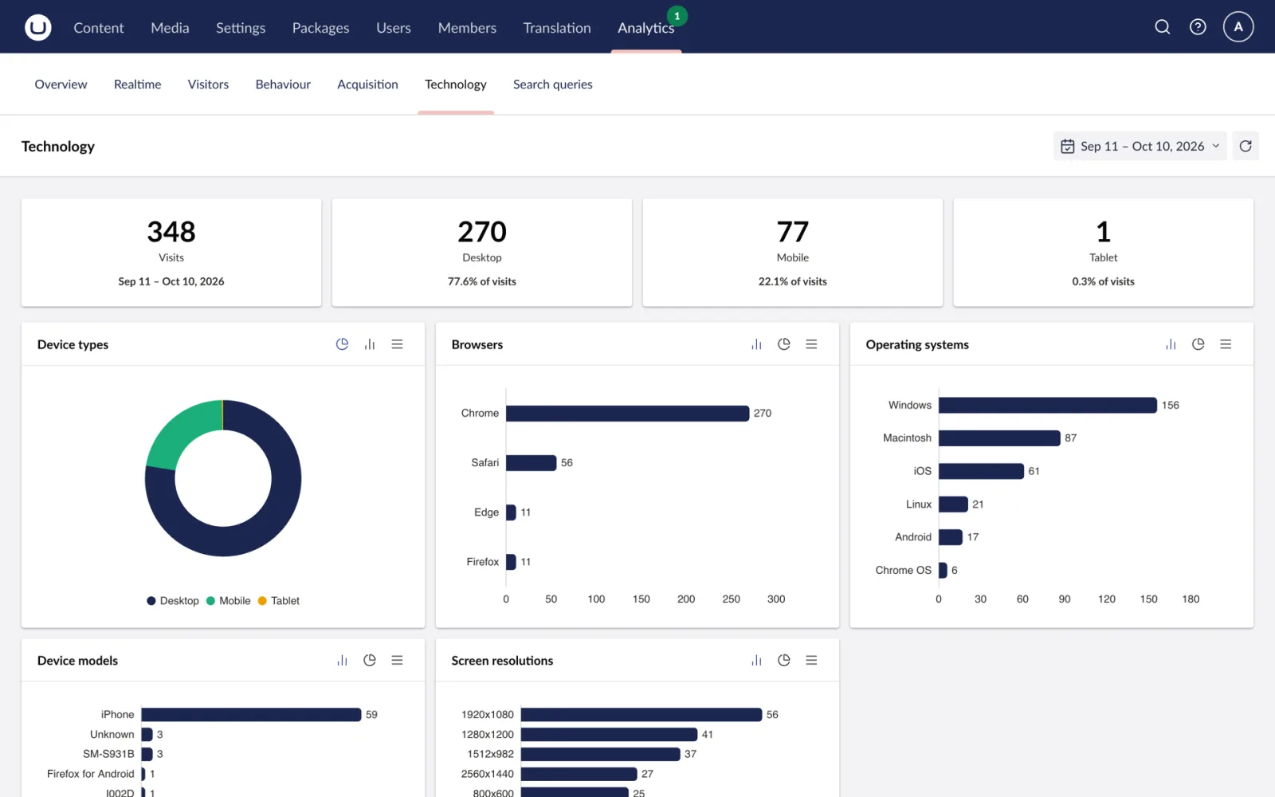Go to the Media section

tap(170, 28)
